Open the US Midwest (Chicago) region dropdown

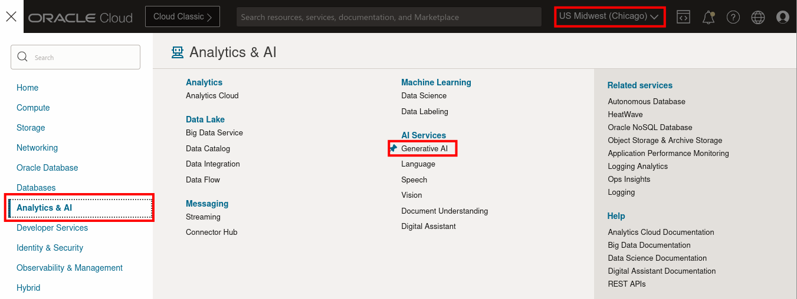click(609, 16)
